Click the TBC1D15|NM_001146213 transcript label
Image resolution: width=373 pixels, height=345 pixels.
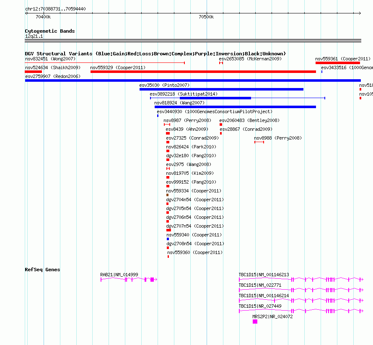click(264, 275)
